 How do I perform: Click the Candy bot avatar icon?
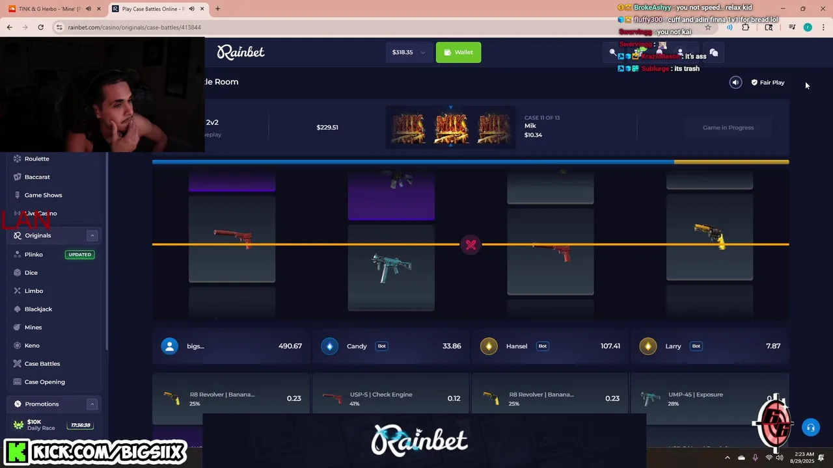click(329, 346)
